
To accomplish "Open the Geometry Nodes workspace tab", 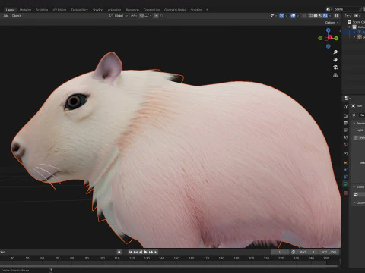I will coord(175,10).
